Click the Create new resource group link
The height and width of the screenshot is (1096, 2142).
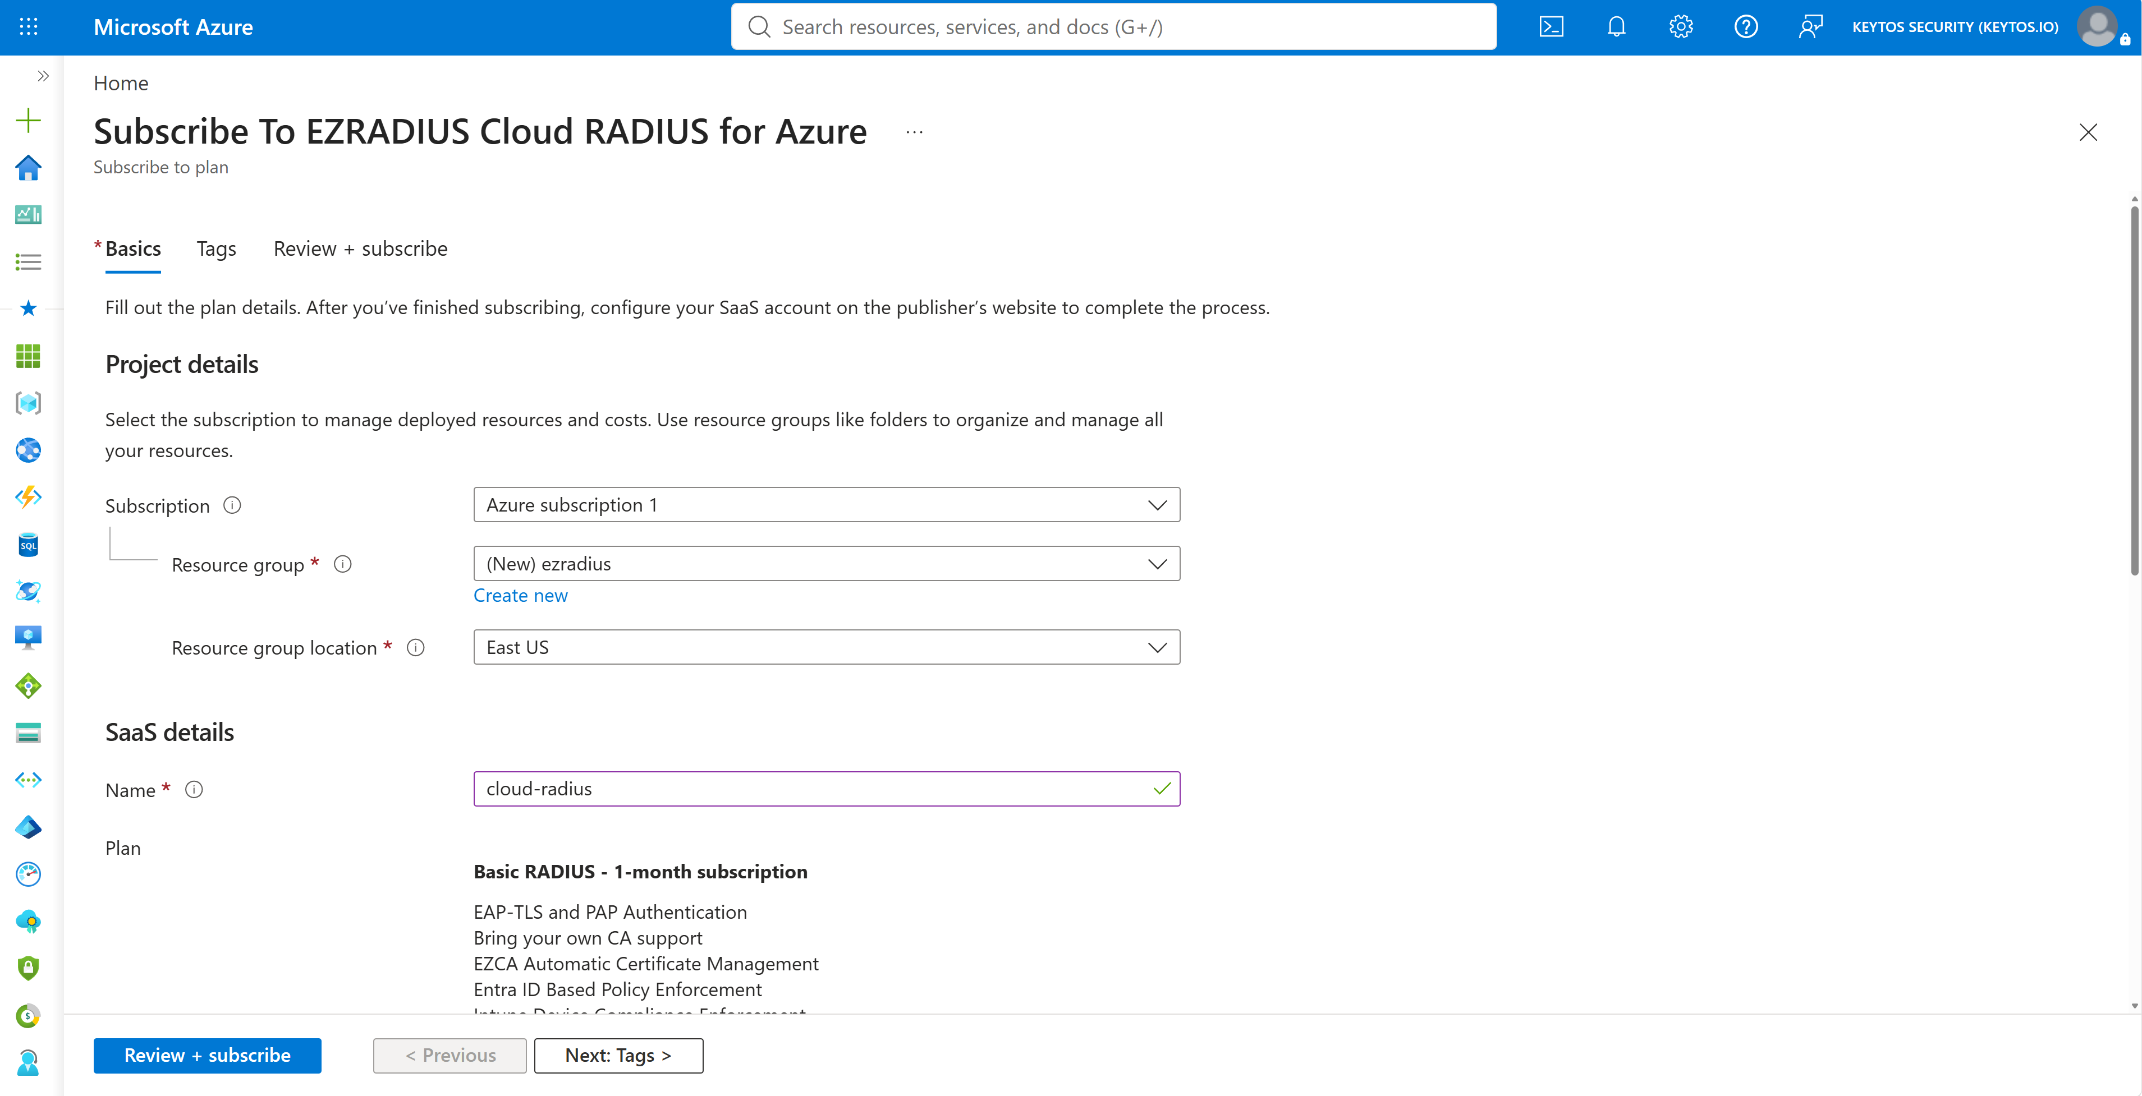click(521, 596)
